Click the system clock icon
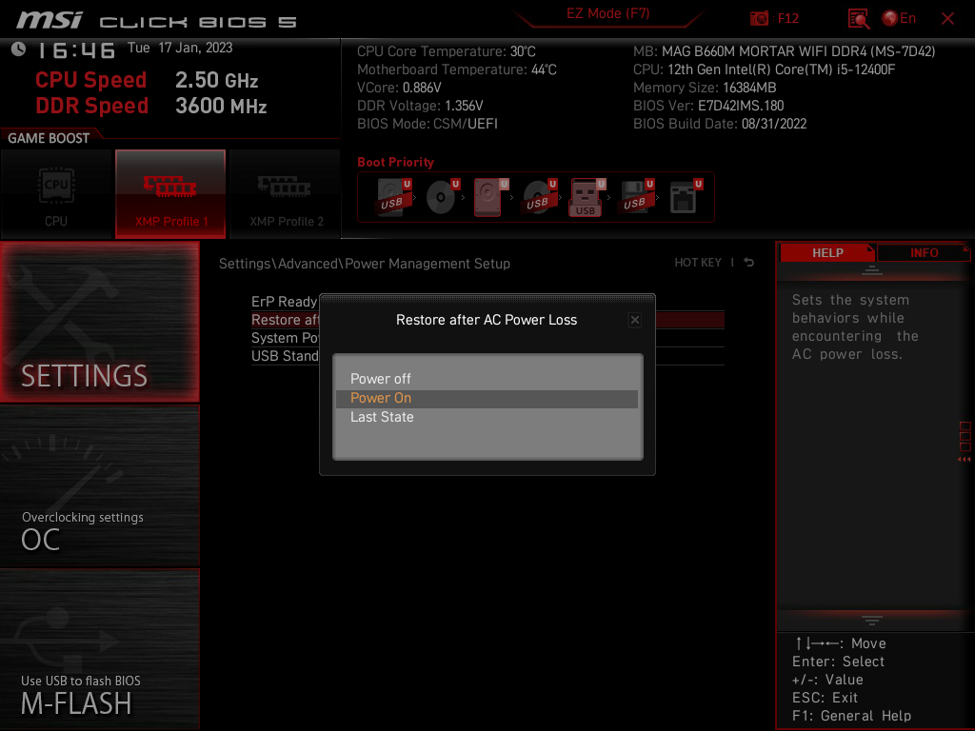 (19, 49)
